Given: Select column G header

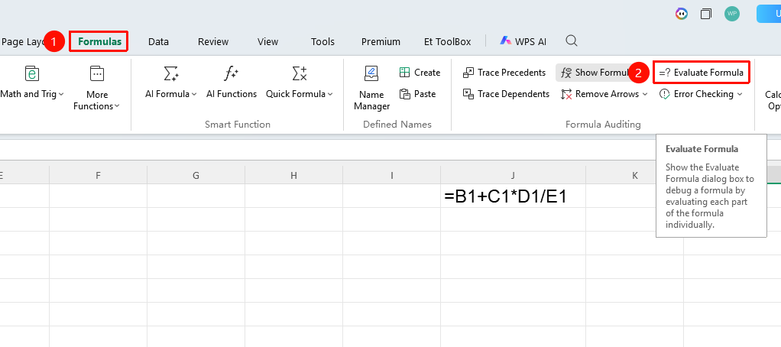Looking at the screenshot, I should [x=196, y=175].
